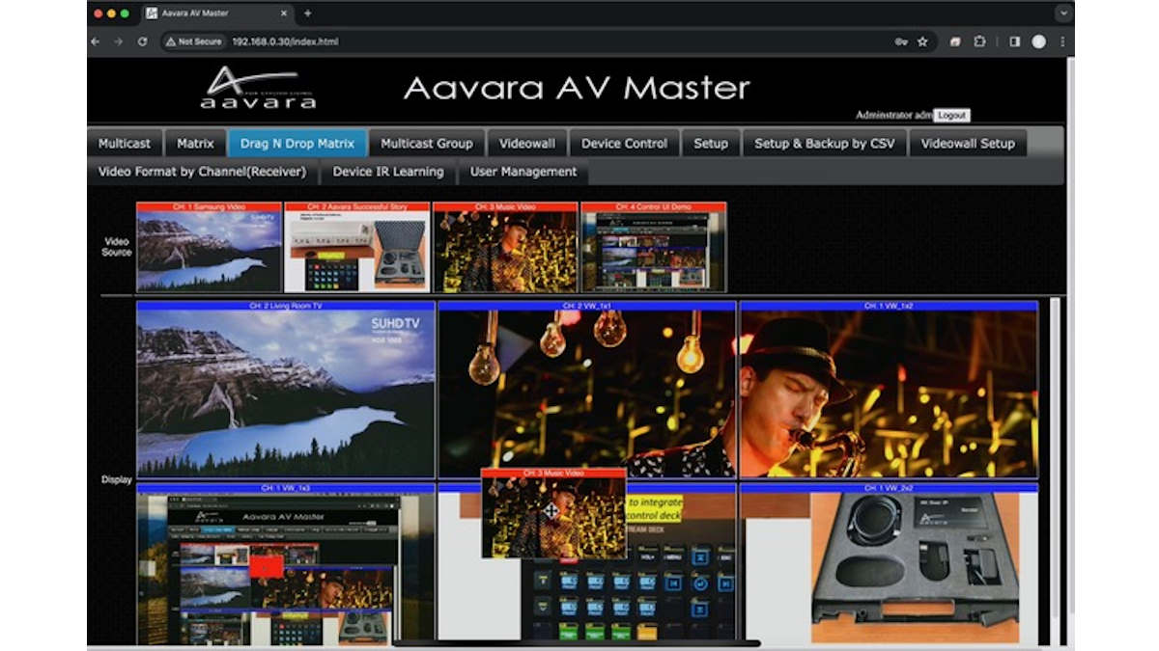
Task: Go to the User Management tab
Action: point(523,172)
